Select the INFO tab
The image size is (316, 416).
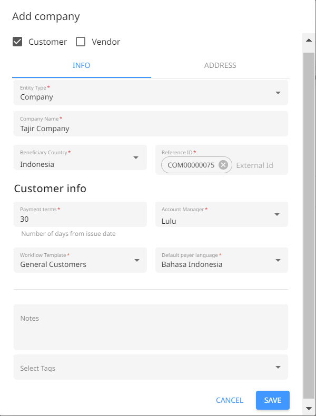click(82, 65)
